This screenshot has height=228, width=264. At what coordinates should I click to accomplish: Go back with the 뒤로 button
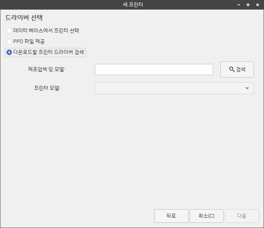[x=171, y=216]
